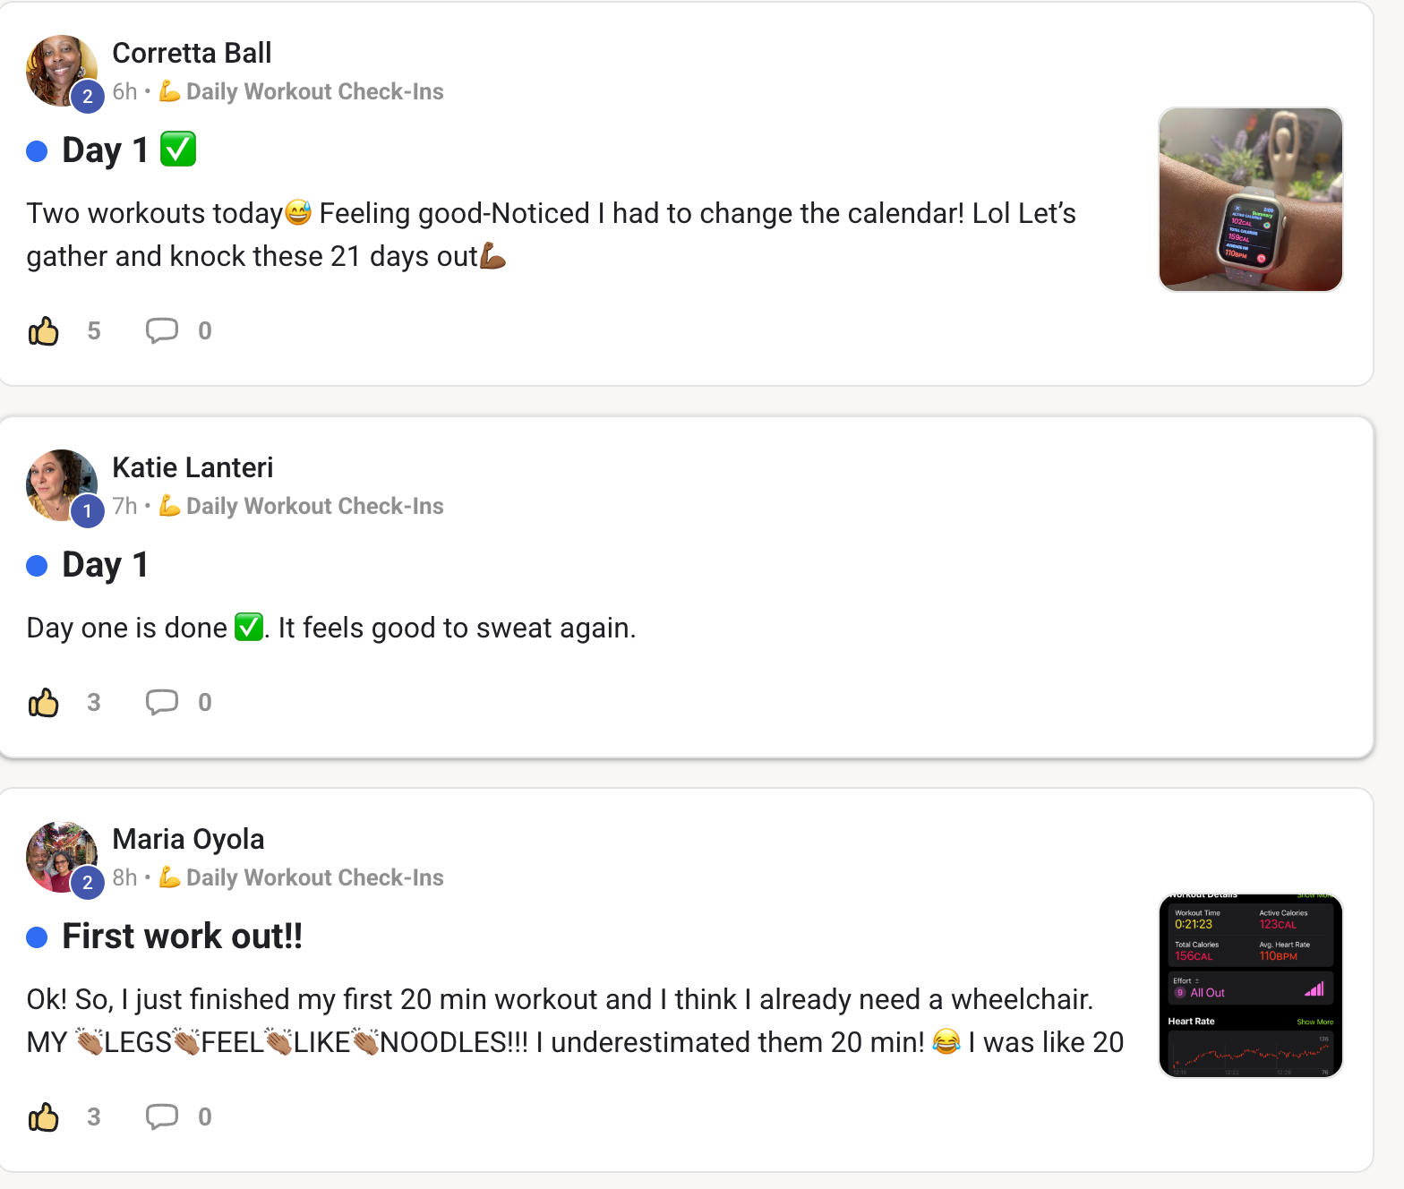Click Katie Lanteri's name link

coord(193,467)
